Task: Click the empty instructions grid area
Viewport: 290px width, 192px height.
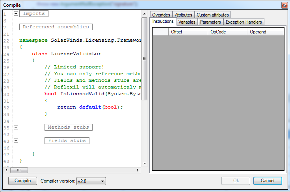Action: click(218, 103)
